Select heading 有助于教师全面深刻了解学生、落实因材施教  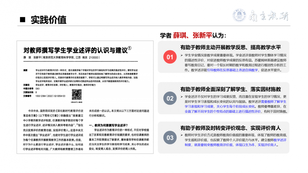coord(231,89)
